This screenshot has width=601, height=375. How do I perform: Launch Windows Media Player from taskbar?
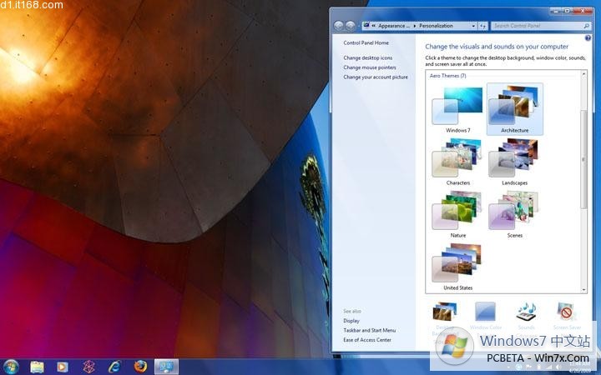62,367
